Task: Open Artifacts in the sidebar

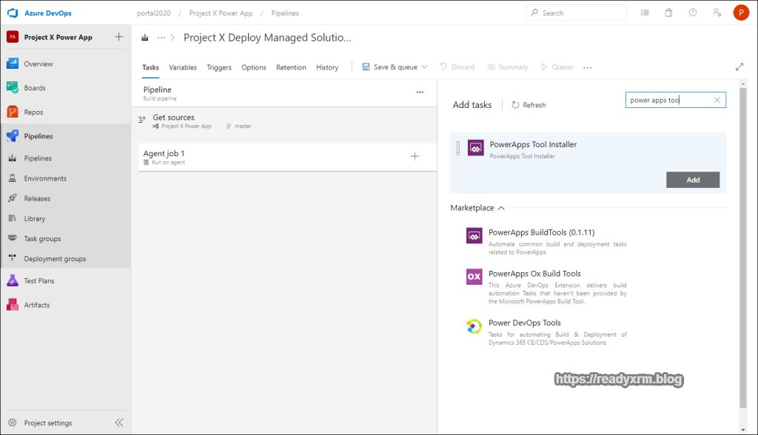Action: coord(36,305)
